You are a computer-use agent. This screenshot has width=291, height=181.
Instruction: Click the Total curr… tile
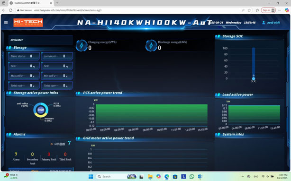[x=57, y=86]
